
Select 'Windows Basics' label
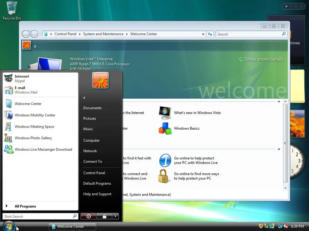click(x=186, y=128)
